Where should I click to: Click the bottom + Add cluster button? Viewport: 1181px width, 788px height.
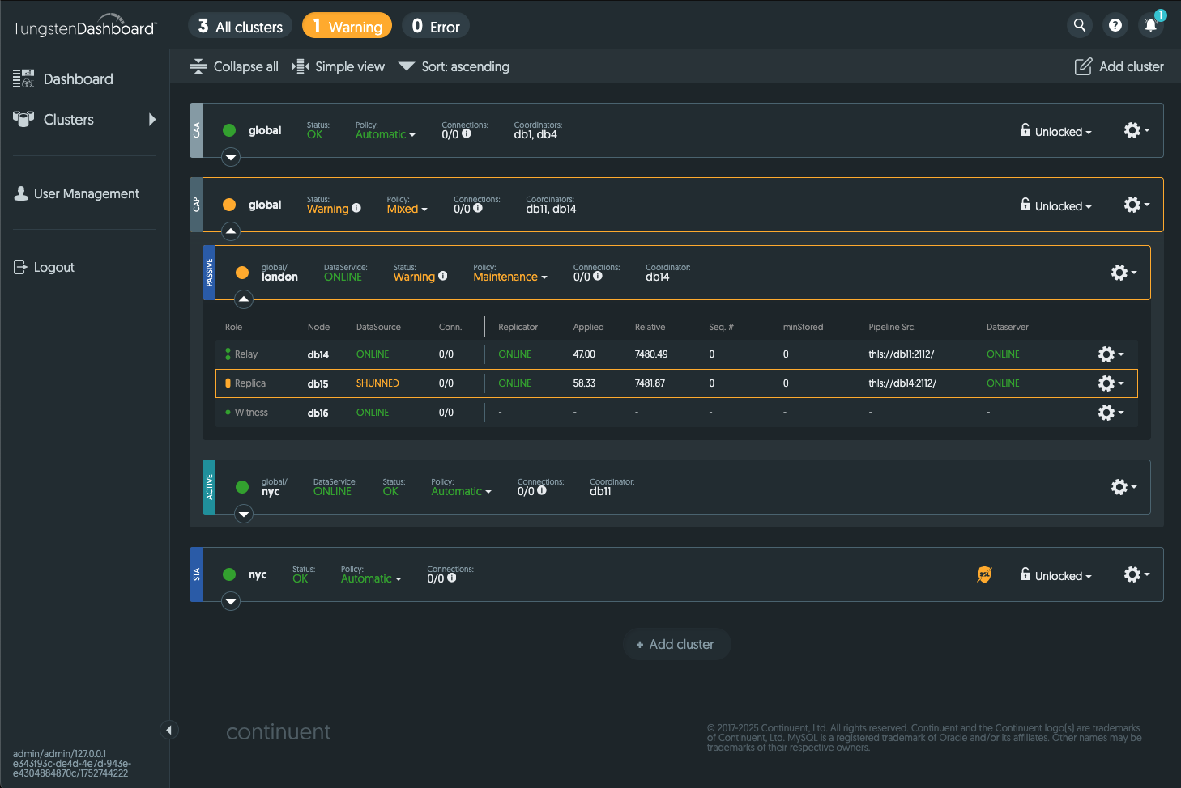pyautogui.click(x=676, y=644)
